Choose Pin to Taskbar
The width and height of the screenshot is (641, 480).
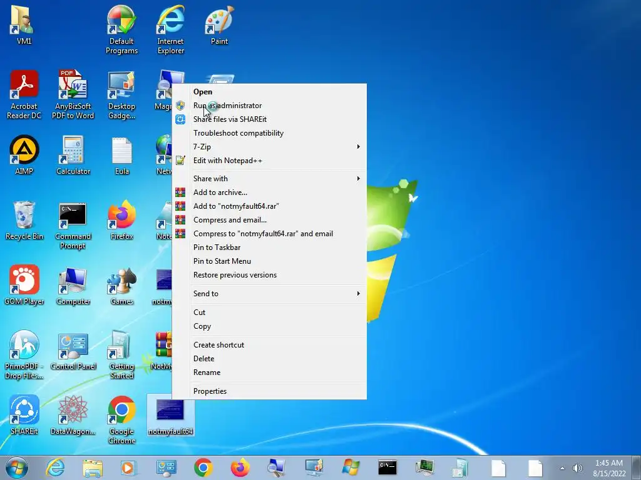tap(269, 247)
